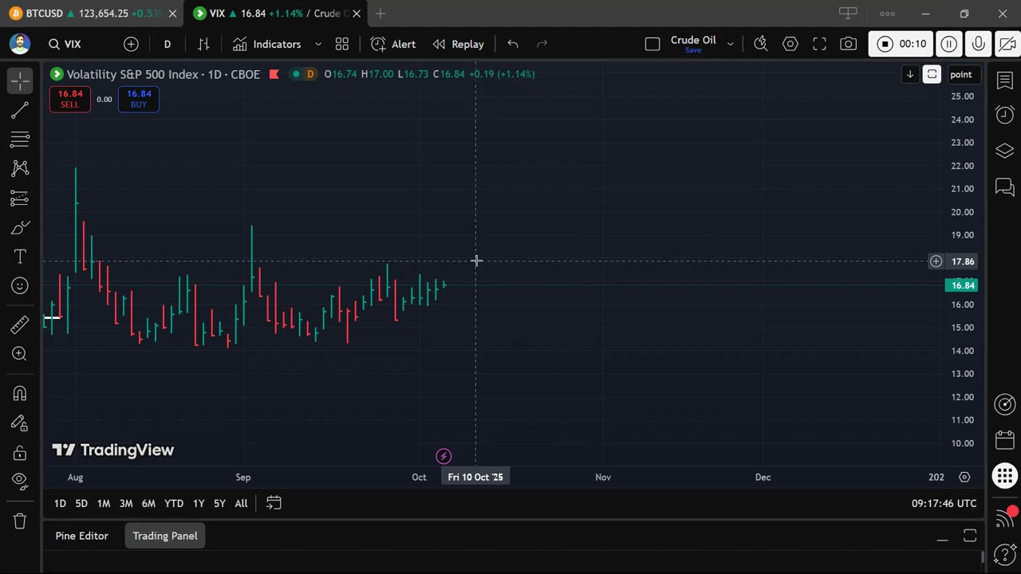Open the object tree layers panel

click(1005, 151)
